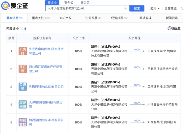Viewport: 183px width, 134px height.
Task: Clear the search field with the x icon
Action: [126, 8]
